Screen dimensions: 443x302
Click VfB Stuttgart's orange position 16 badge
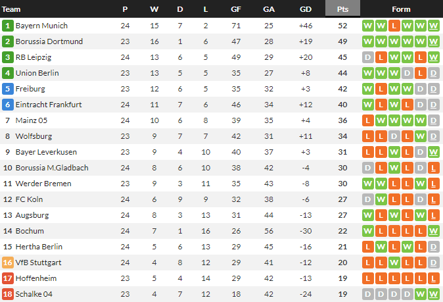click(8, 263)
